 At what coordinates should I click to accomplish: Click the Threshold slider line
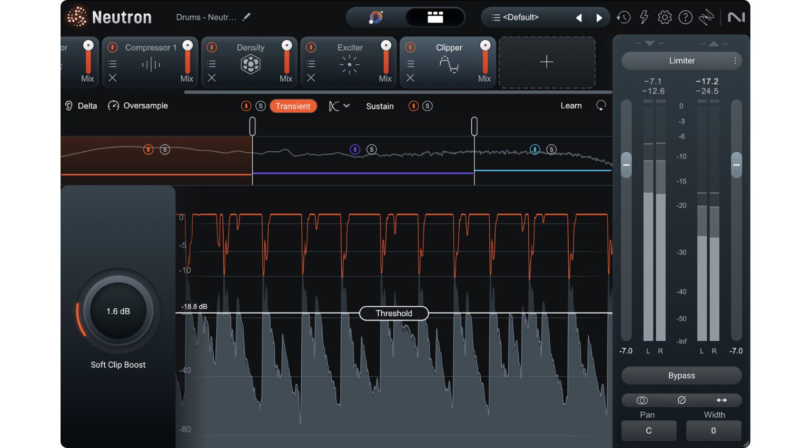point(394,313)
